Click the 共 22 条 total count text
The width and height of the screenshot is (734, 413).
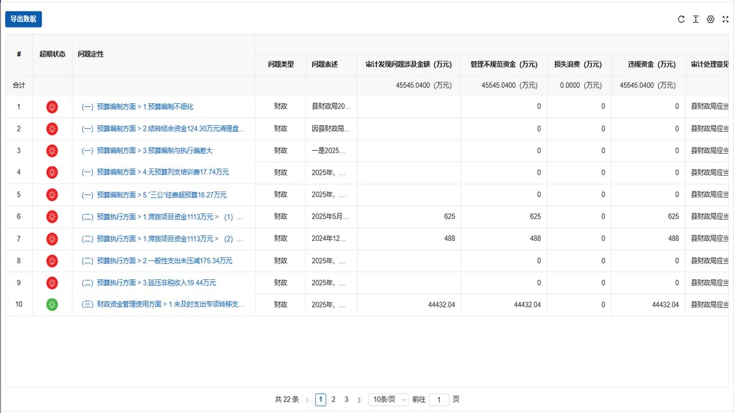(287, 400)
